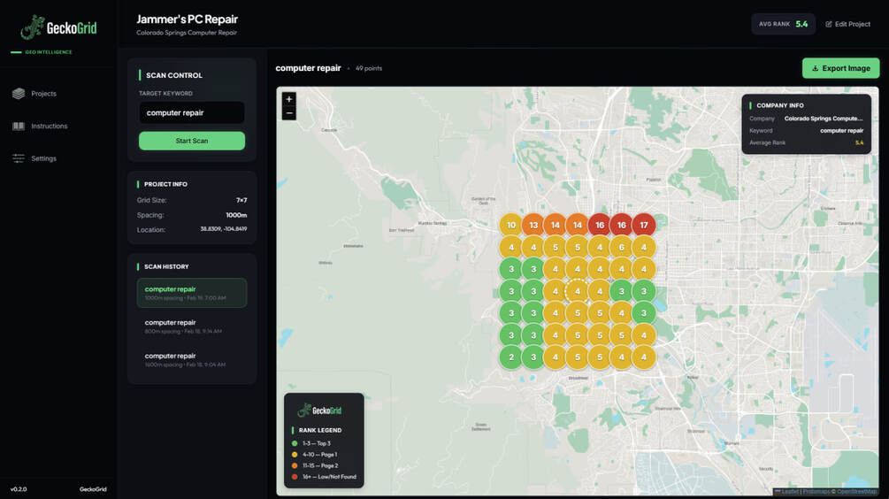Click the red Low/Not Found legend dot
889x499 pixels.
pos(295,477)
